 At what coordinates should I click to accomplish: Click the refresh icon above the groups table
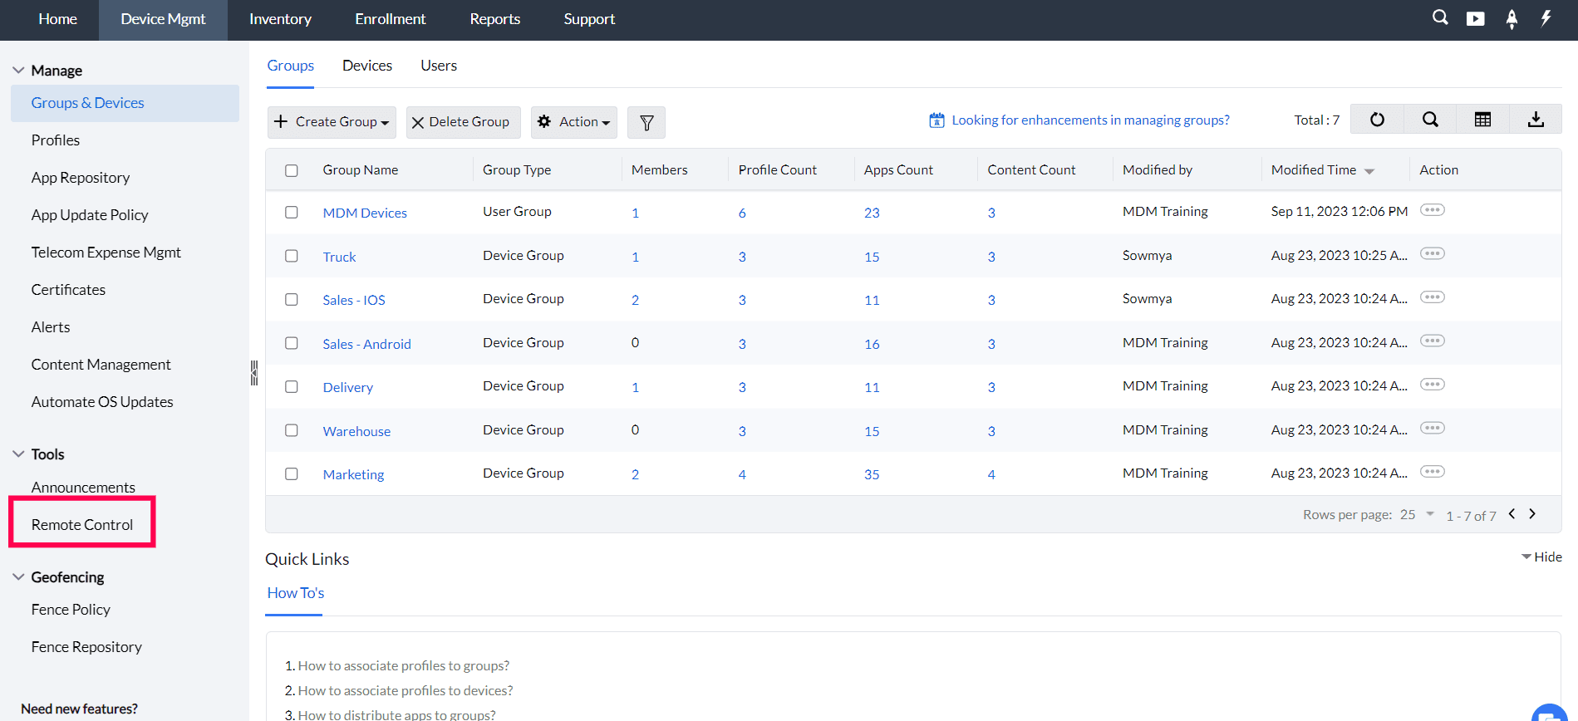pyautogui.click(x=1377, y=120)
